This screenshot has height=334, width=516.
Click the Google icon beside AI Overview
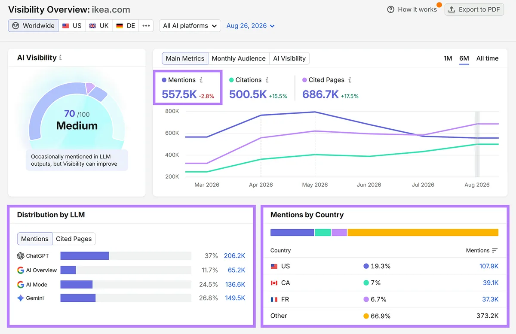pyautogui.click(x=21, y=270)
